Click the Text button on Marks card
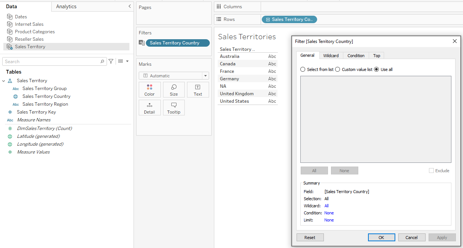This screenshot has width=463, height=248. [x=198, y=89]
